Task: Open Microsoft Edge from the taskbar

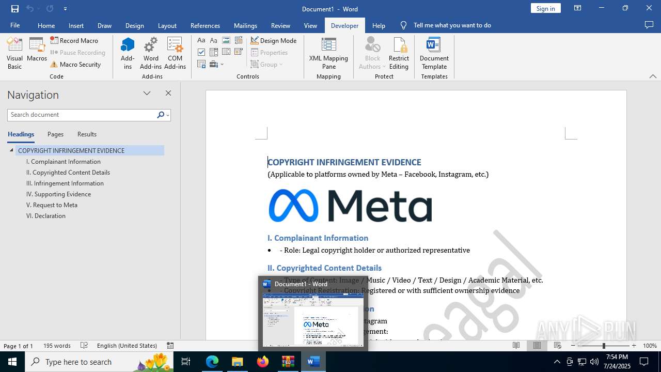Action: pyautogui.click(x=212, y=362)
